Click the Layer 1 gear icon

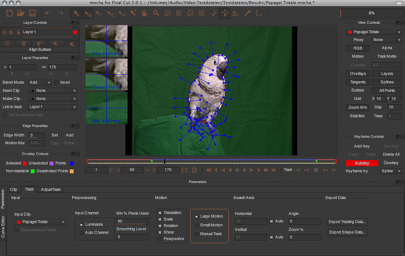pyautogui.click(x=11, y=32)
